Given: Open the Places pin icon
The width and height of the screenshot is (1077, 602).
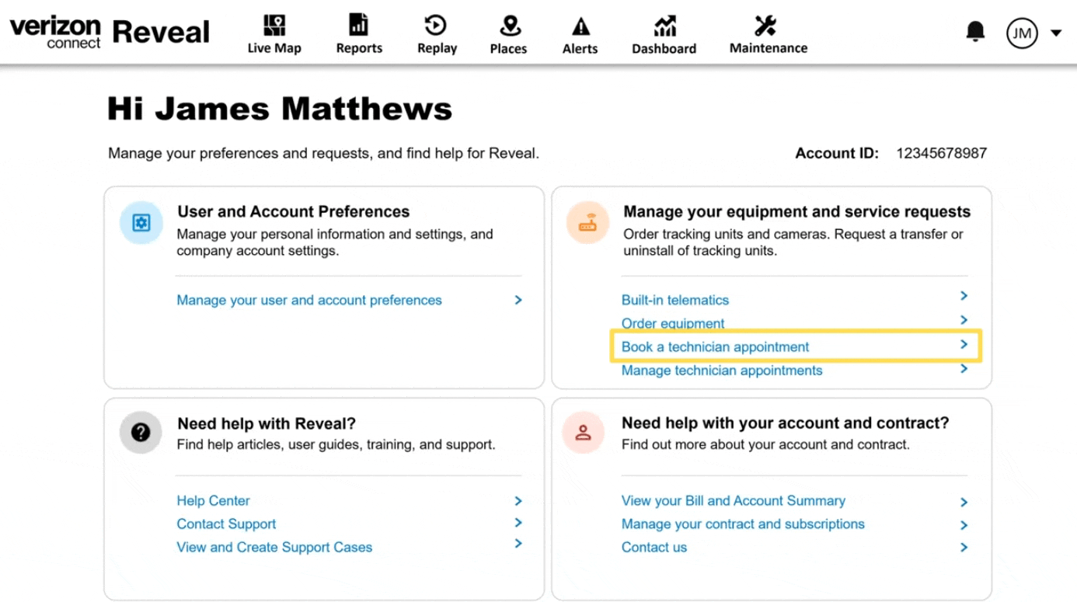Looking at the screenshot, I should click(x=510, y=26).
